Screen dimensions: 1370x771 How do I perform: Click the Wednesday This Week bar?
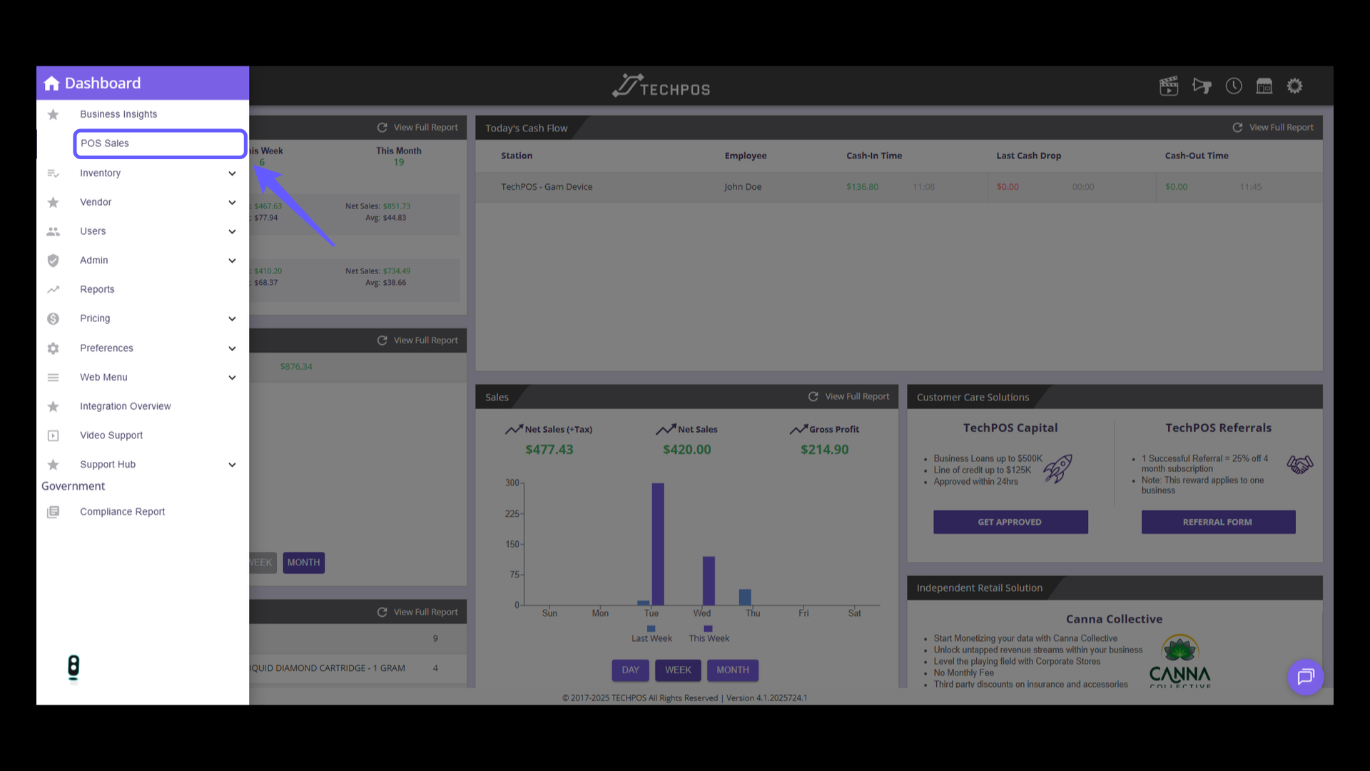(709, 581)
